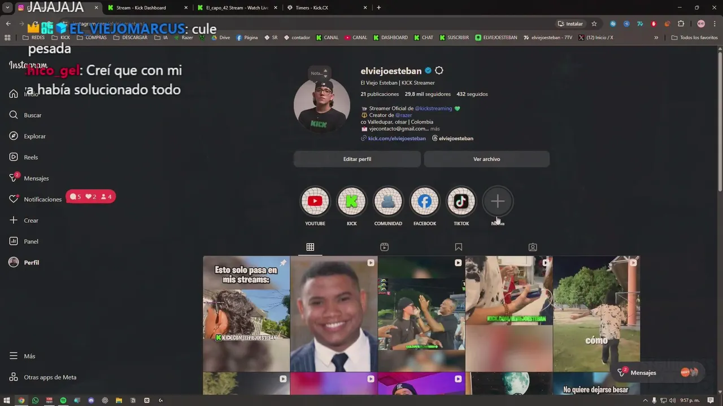Click Crear plus in sidebar
Image resolution: width=723 pixels, height=406 pixels.
click(23, 220)
